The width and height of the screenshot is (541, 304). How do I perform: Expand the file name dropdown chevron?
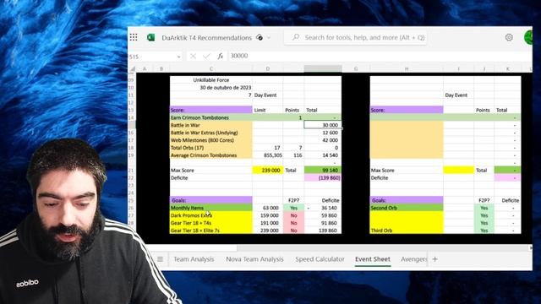(269, 37)
